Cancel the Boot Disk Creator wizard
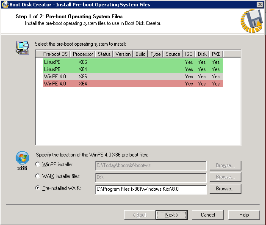 click(208, 215)
